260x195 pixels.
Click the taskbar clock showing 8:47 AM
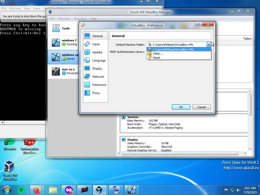click(x=250, y=190)
